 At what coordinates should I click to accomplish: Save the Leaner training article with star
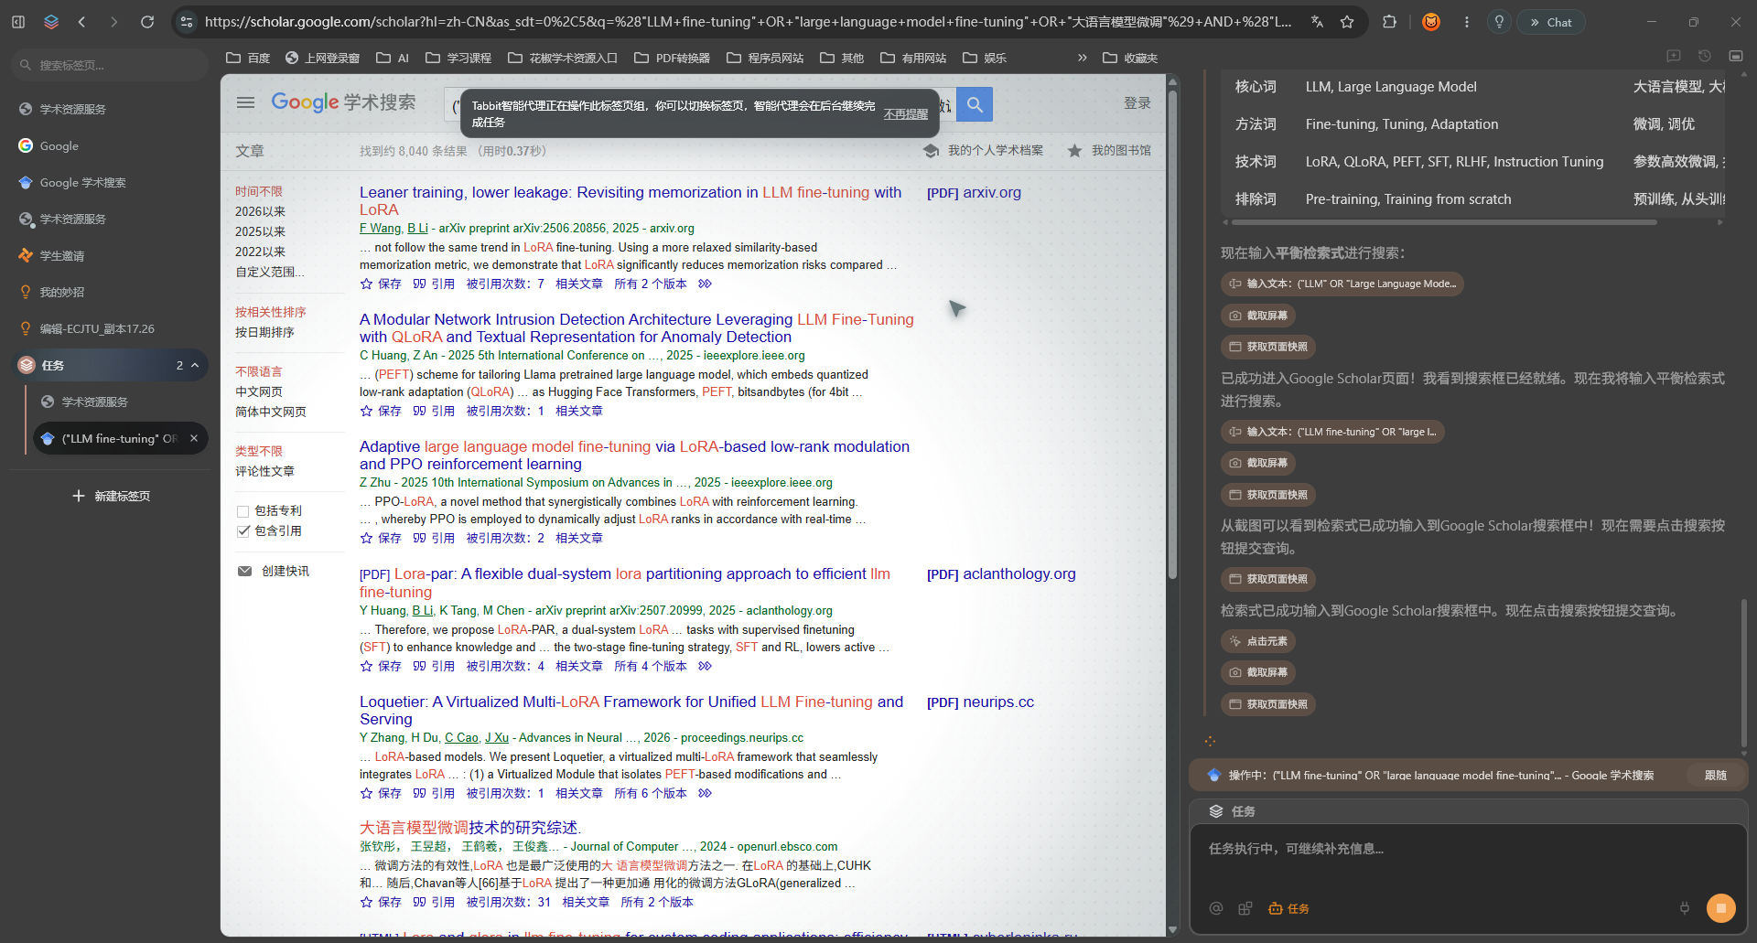380,284
